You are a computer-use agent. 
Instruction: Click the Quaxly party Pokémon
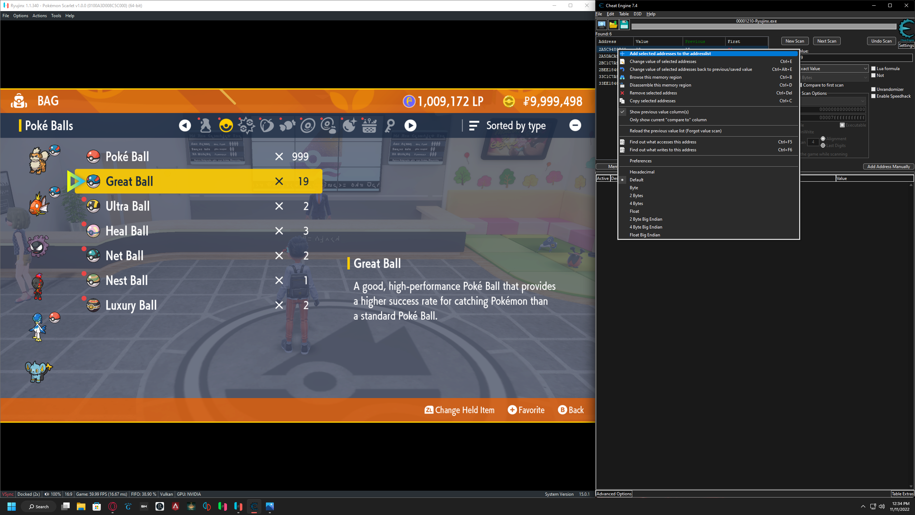[x=38, y=327]
